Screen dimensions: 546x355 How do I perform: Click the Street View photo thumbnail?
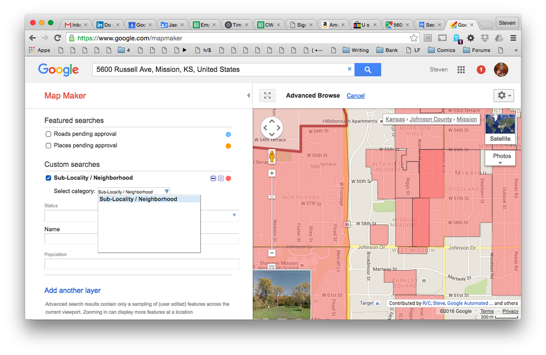pyautogui.click(x=282, y=295)
